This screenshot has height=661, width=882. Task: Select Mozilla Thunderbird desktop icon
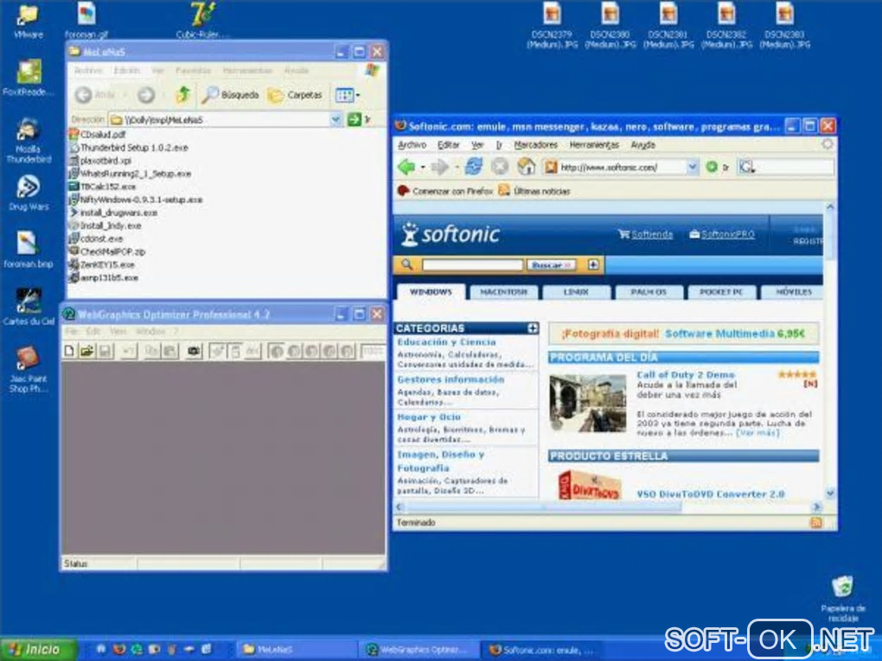pos(29,141)
